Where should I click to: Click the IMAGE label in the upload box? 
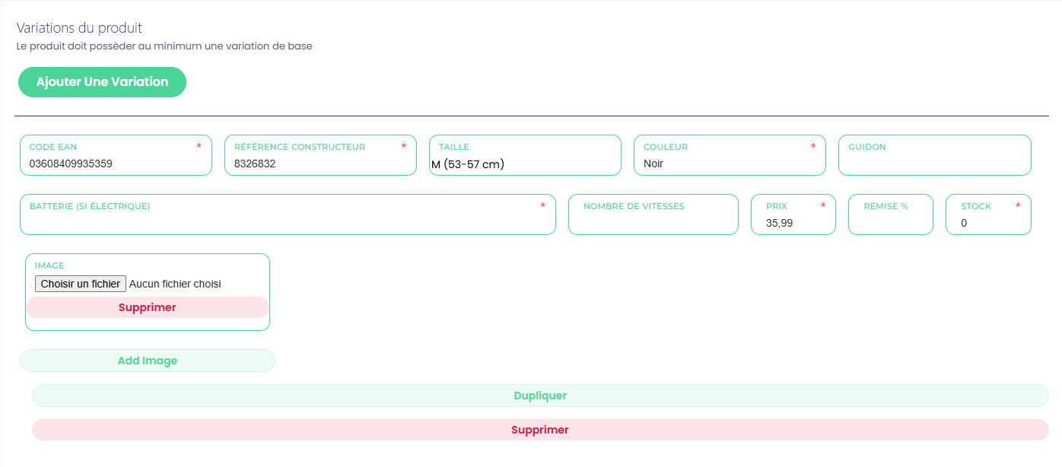[x=49, y=265]
